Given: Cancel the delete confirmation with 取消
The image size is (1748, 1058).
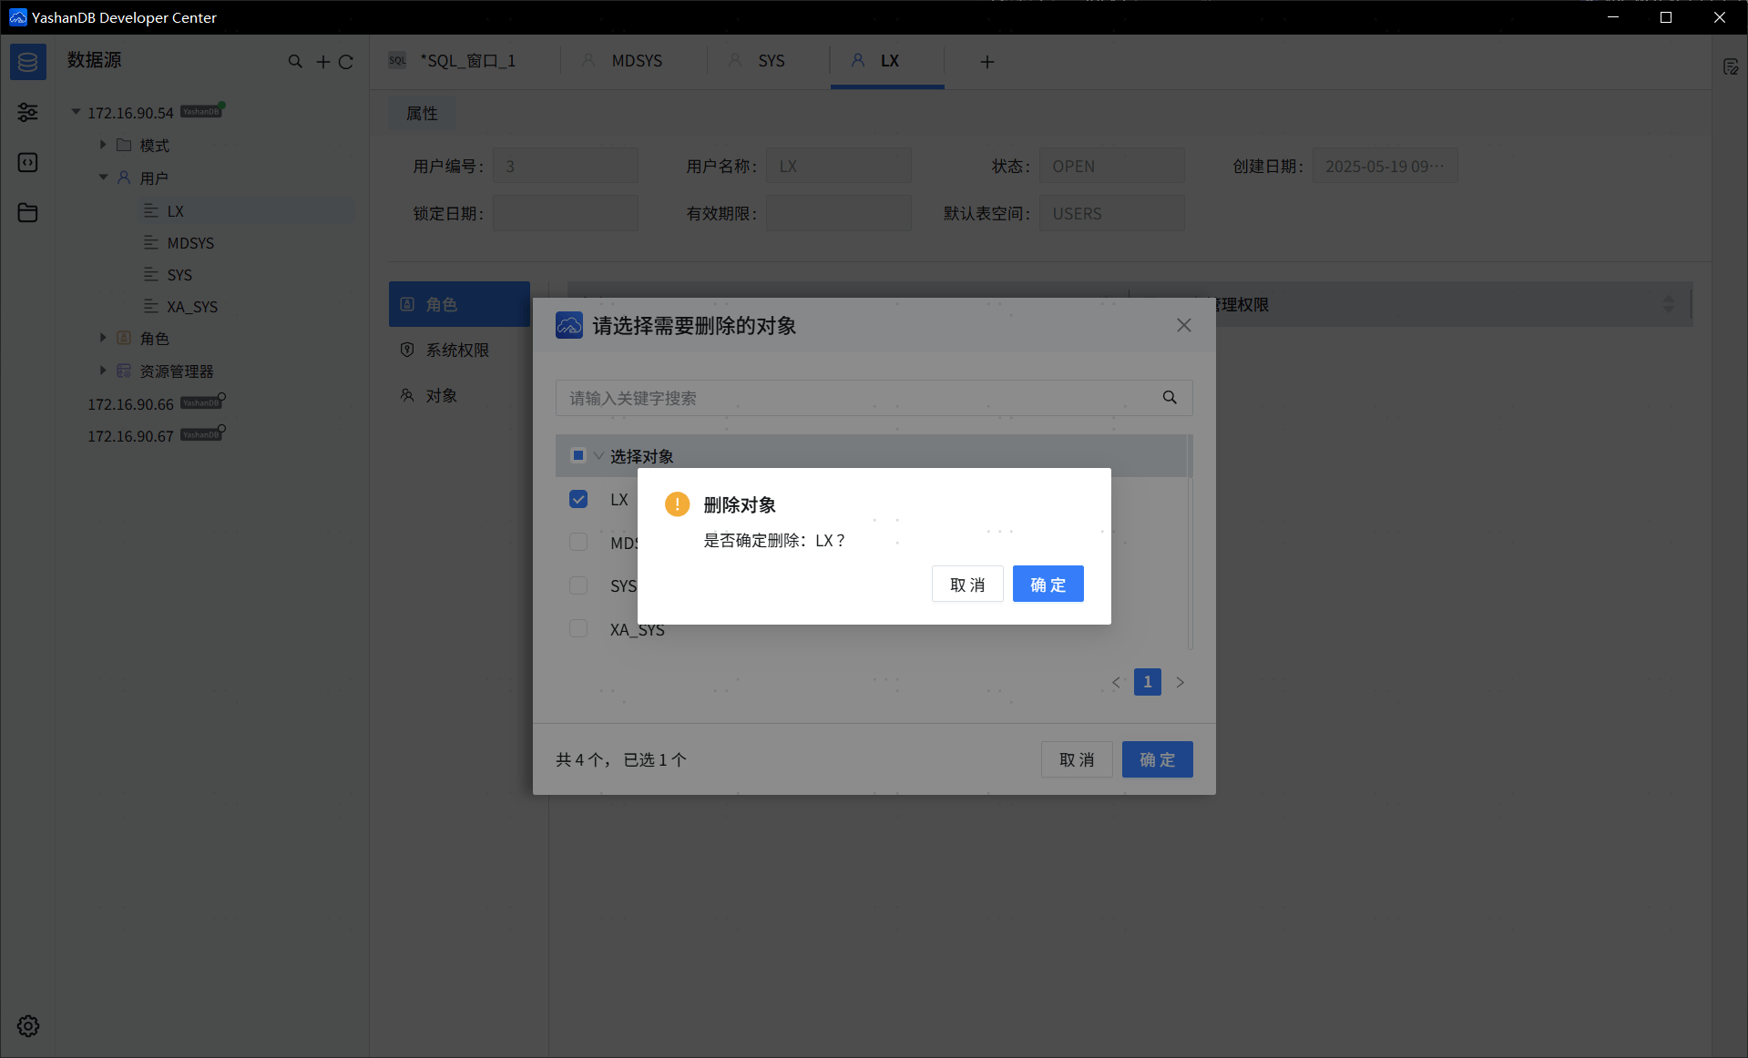Looking at the screenshot, I should coord(966,585).
